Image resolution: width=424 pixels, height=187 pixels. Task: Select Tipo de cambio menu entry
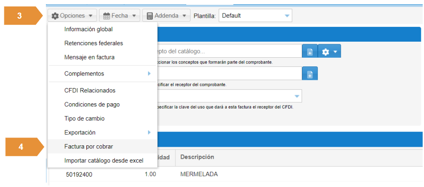pos(84,118)
